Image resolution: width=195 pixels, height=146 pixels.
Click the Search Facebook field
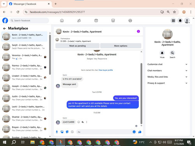point(29,21)
